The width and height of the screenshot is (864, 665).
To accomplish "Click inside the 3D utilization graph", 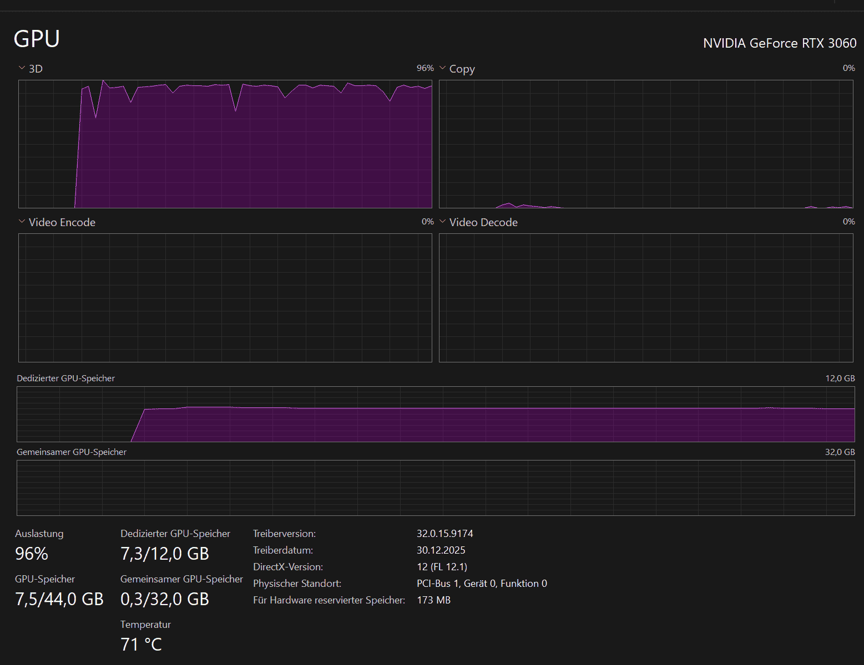I will (x=225, y=144).
